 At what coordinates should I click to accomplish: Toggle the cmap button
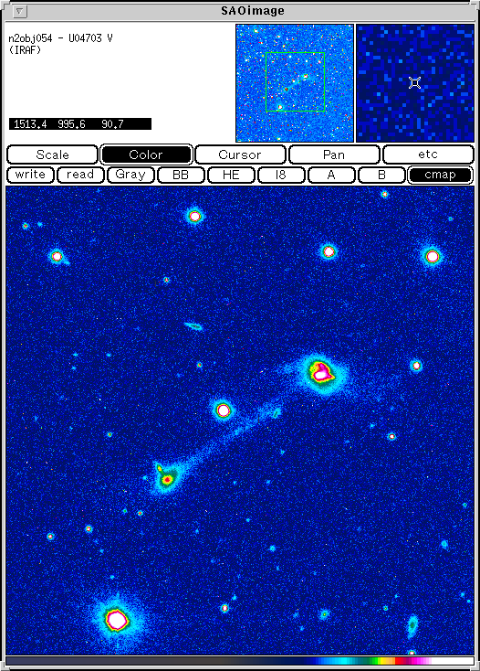click(x=440, y=175)
